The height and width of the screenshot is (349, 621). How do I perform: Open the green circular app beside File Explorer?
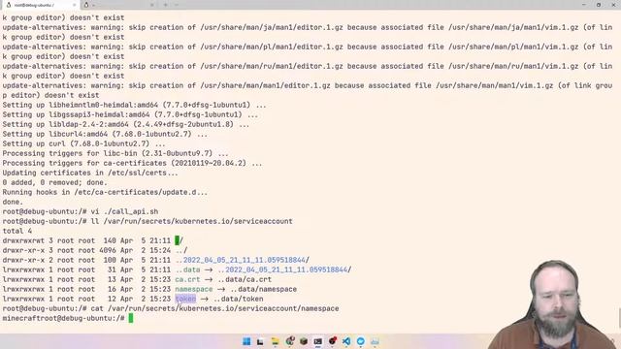click(x=289, y=341)
